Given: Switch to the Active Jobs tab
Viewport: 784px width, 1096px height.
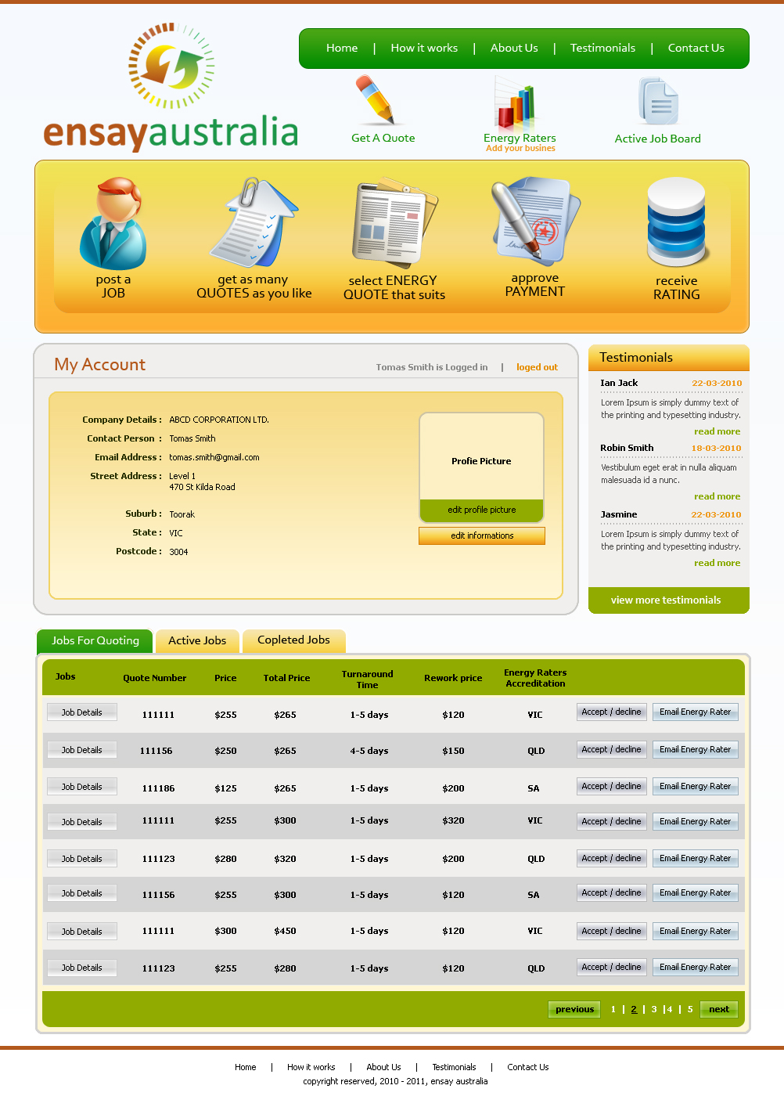Looking at the screenshot, I should pos(197,640).
